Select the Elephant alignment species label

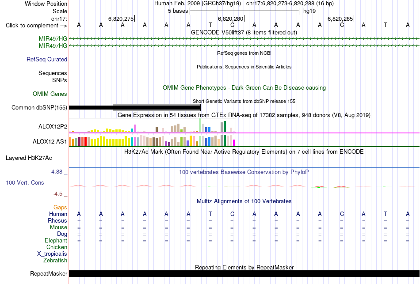pyautogui.click(x=56, y=240)
